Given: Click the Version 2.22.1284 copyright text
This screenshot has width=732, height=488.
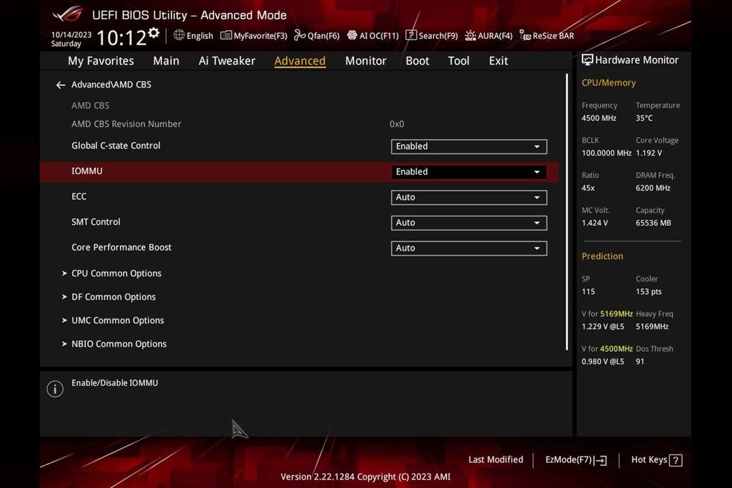Looking at the screenshot, I should [x=366, y=477].
